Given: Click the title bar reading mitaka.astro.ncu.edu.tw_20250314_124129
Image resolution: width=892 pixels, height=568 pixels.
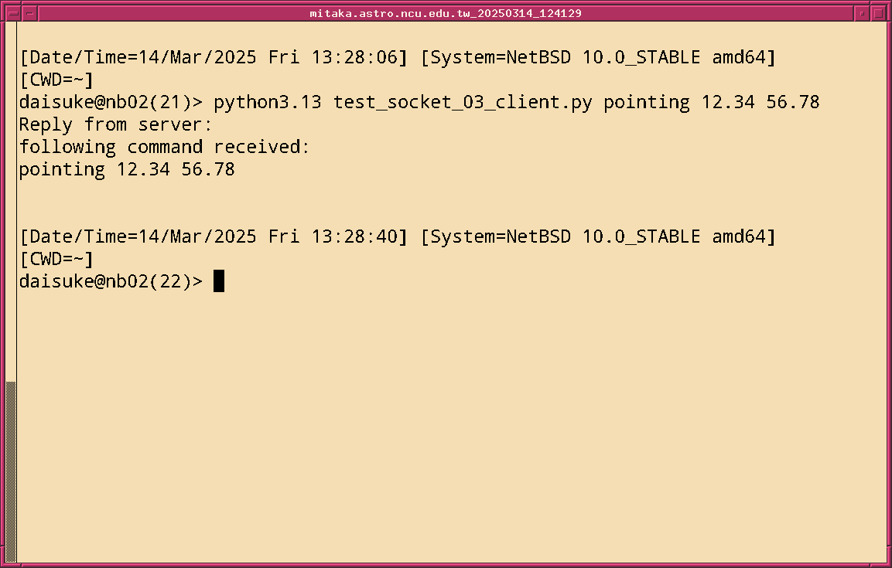Looking at the screenshot, I should tap(446, 13).
